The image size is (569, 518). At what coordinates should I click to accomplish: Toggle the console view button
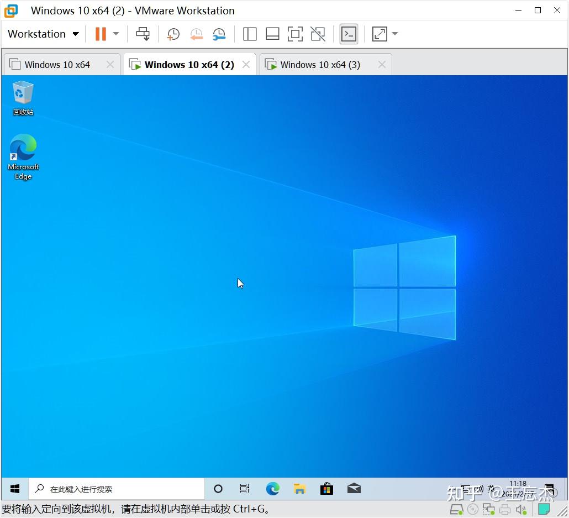[349, 34]
